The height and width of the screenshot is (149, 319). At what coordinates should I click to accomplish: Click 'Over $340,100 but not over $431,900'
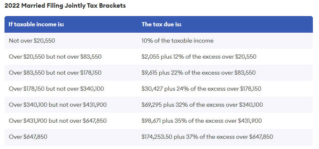pos(58,105)
